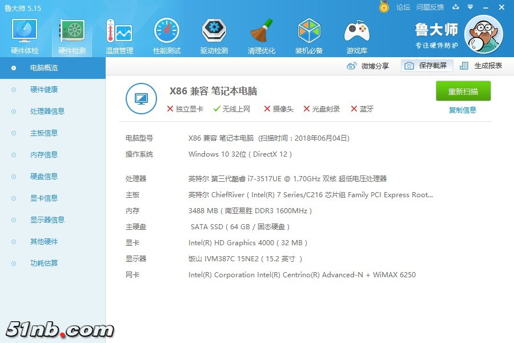Click the 微博分享 Weibo share icon
Image resolution: width=514 pixels, height=343 pixels.
coord(352,66)
